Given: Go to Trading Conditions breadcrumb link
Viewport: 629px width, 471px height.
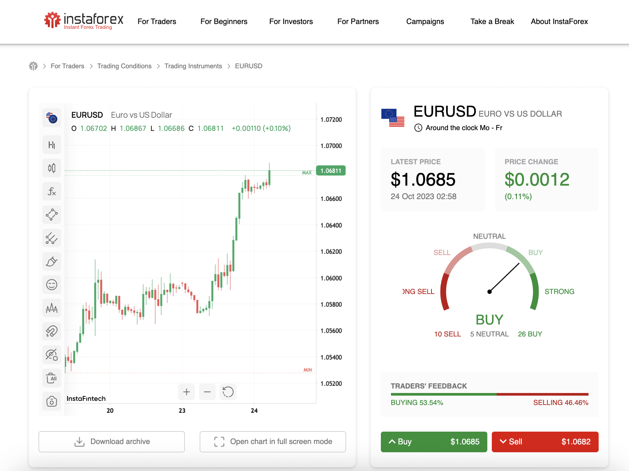Looking at the screenshot, I should click(124, 66).
